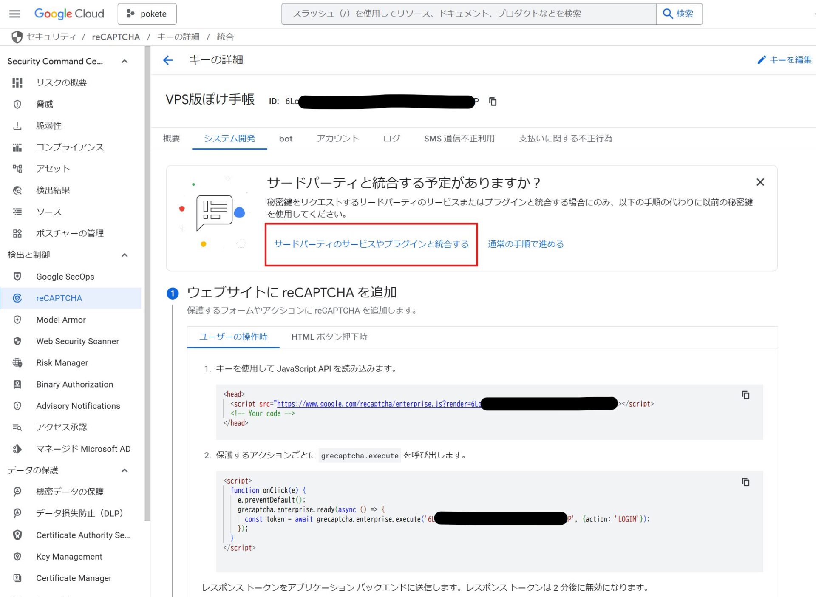The height and width of the screenshot is (597, 816).
Task: Go back with the left arrow
Action: (x=168, y=60)
